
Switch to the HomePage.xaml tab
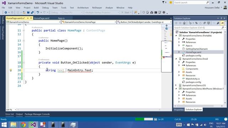click(41, 18)
